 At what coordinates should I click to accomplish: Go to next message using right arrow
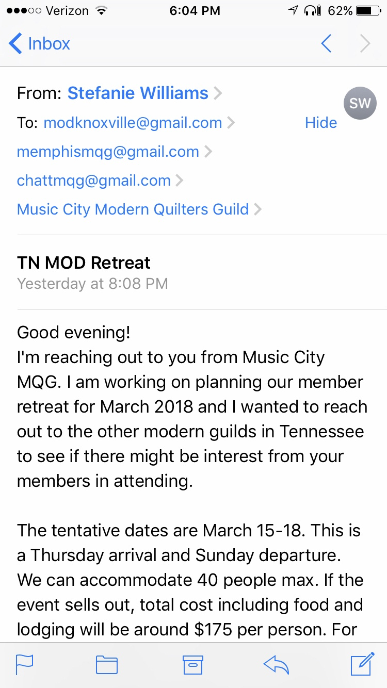tap(365, 44)
